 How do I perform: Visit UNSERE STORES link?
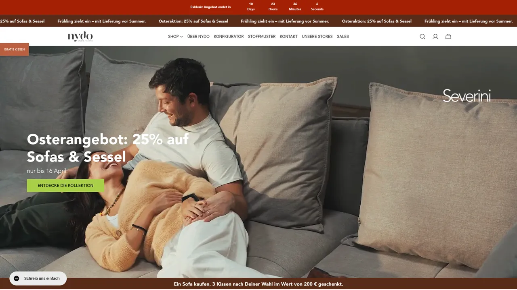pos(317,37)
